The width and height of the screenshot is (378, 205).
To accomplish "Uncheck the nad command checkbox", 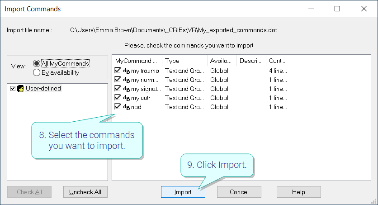I will (118, 106).
